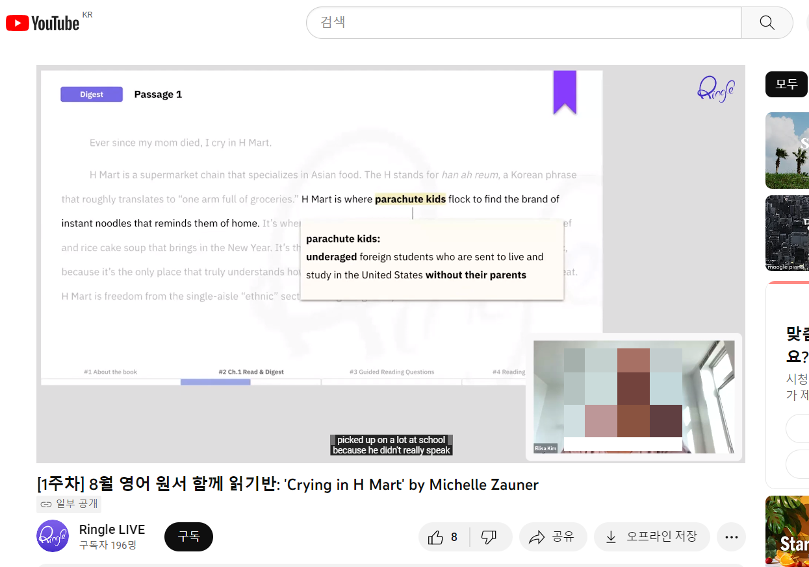This screenshot has height=567, width=809.
Task: Click the speaker webcam overlay in video
Action: point(634,396)
